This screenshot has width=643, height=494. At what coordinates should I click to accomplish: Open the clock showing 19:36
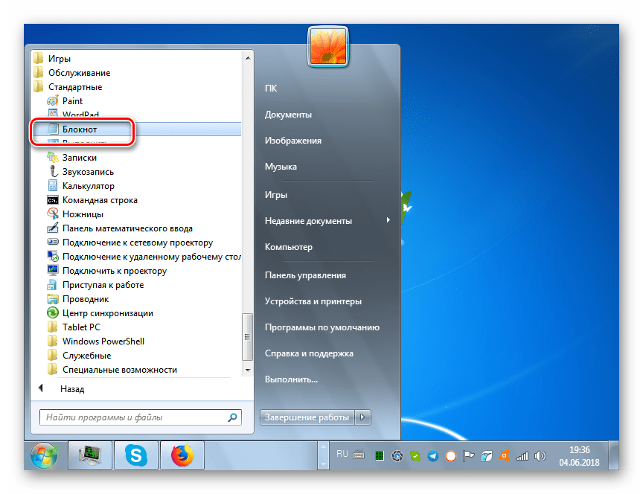(579, 456)
